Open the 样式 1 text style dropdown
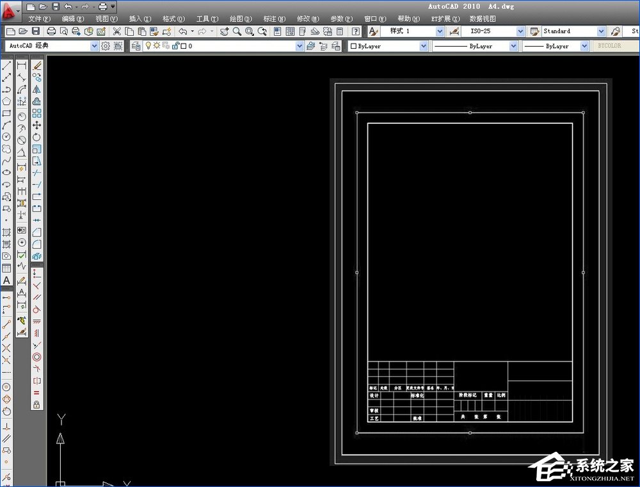Screen dimensions: 640x487 pos(440,31)
